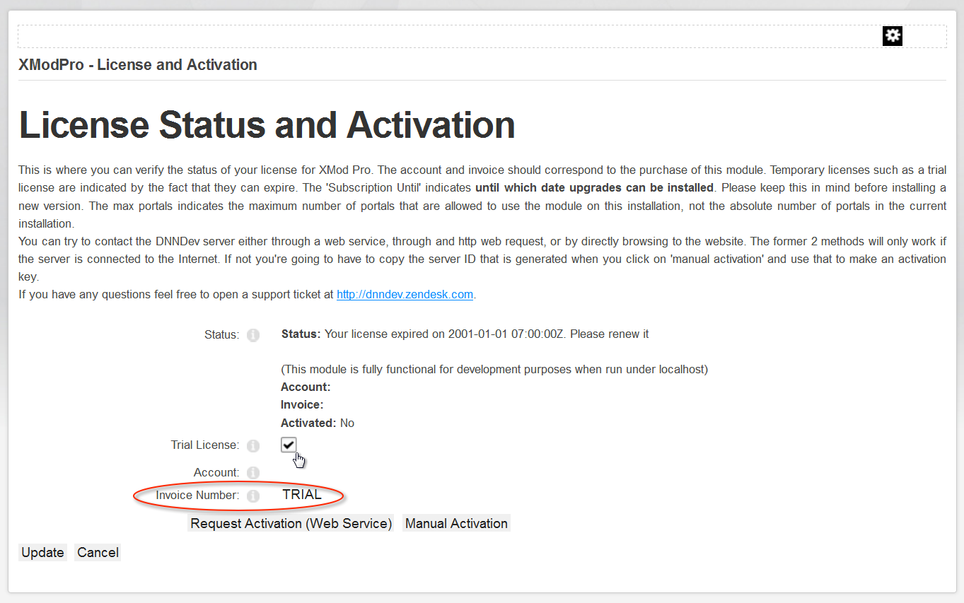Click the 'Trial License:' field label
This screenshot has height=603, width=964.
pyautogui.click(x=205, y=445)
